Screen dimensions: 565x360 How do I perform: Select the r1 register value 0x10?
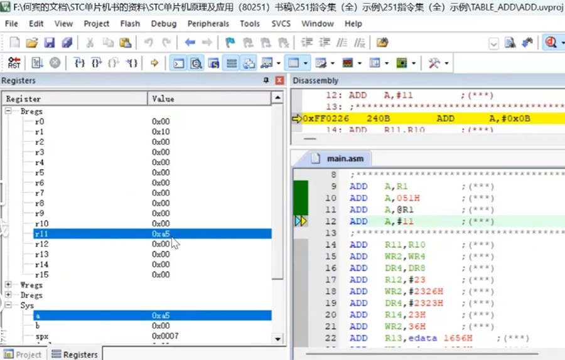pos(161,132)
